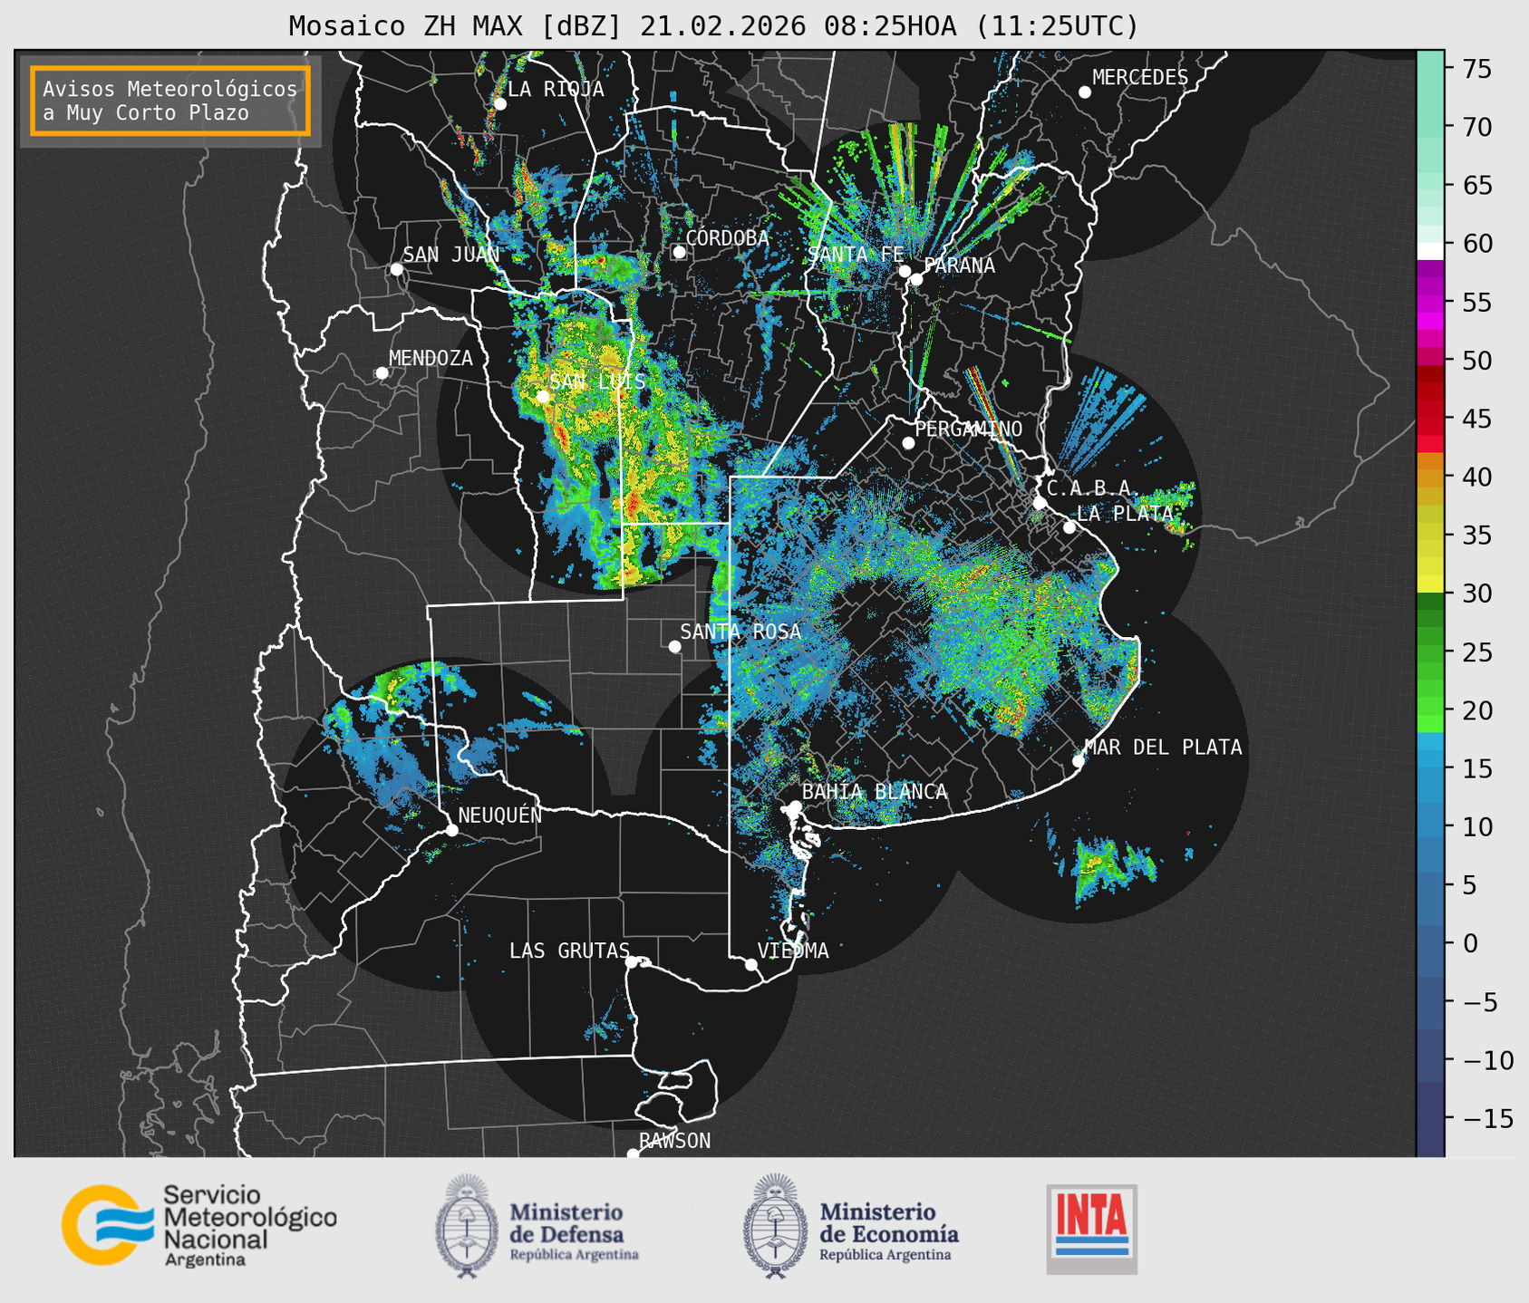This screenshot has height=1303, width=1529.
Task: Click the "75" tick label on the color scale
Action: (1476, 69)
